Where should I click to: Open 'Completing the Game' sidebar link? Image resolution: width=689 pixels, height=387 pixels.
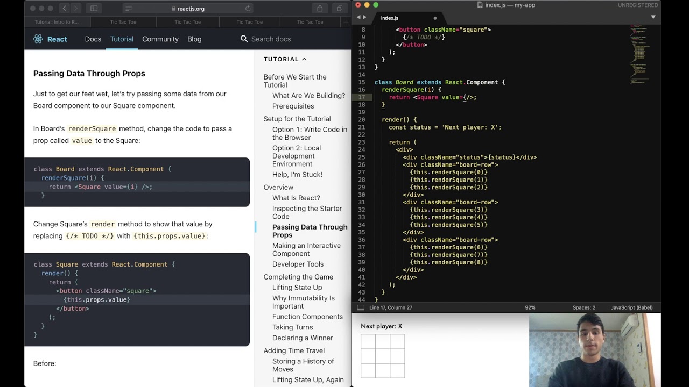[x=298, y=277]
